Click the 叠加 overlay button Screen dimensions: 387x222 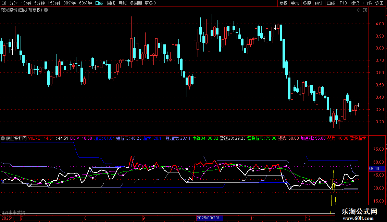coord(295,3)
